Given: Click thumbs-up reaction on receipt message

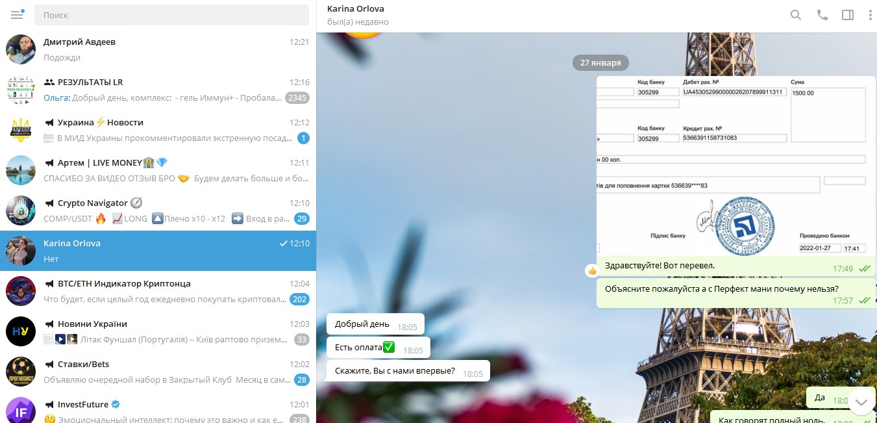Looking at the screenshot, I should tap(592, 270).
